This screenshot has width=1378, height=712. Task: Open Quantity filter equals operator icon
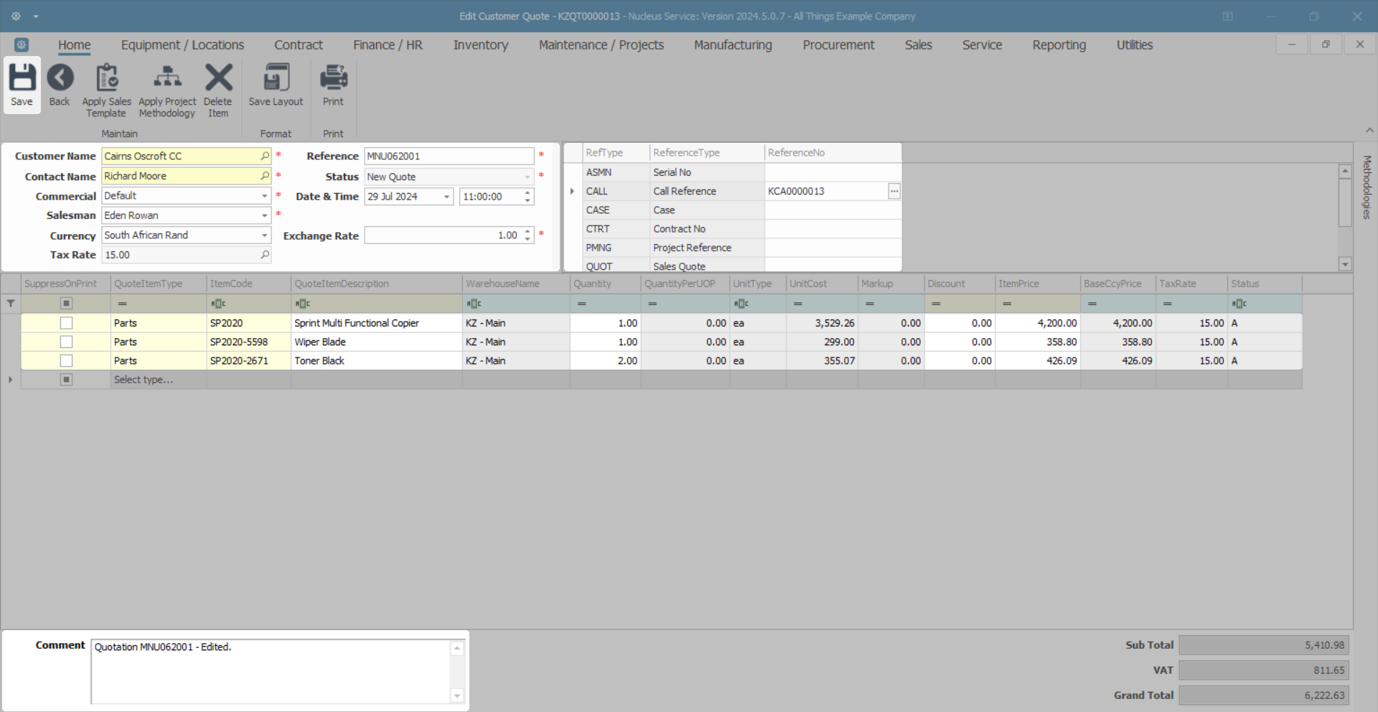click(582, 304)
